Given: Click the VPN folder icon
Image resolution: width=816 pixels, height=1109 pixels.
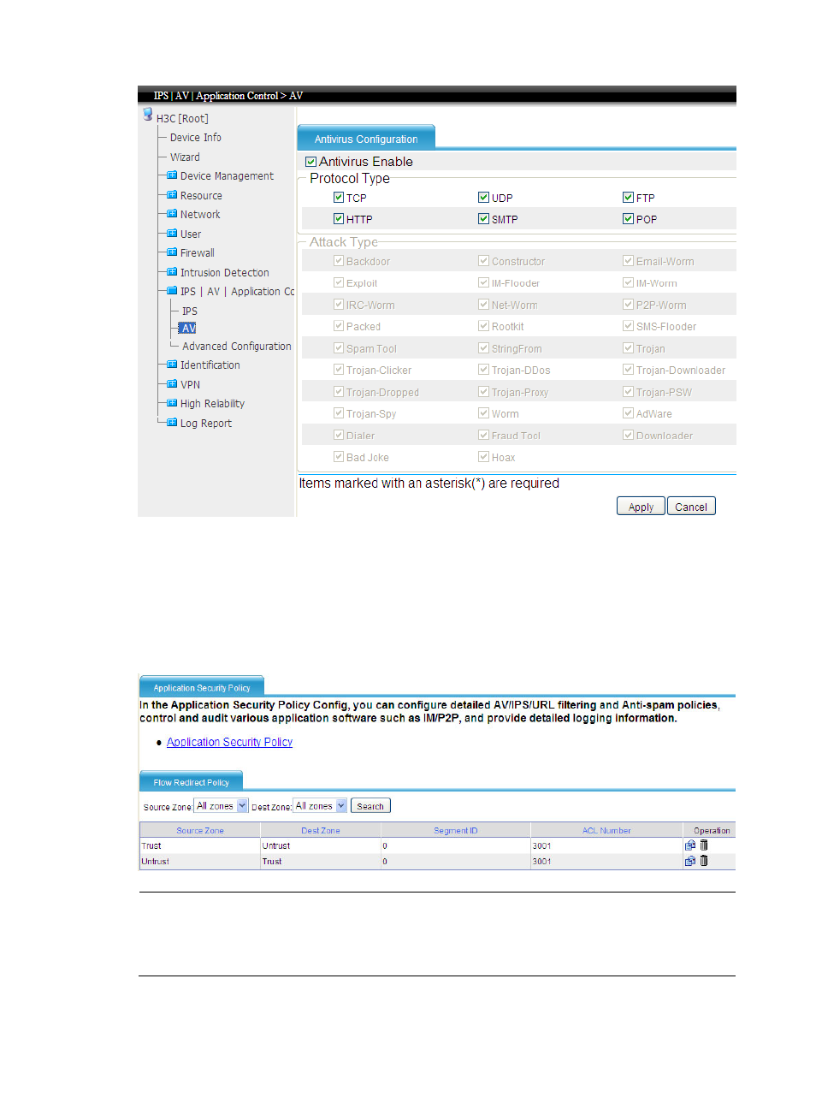Looking at the screenshot, I should [172, 384].
